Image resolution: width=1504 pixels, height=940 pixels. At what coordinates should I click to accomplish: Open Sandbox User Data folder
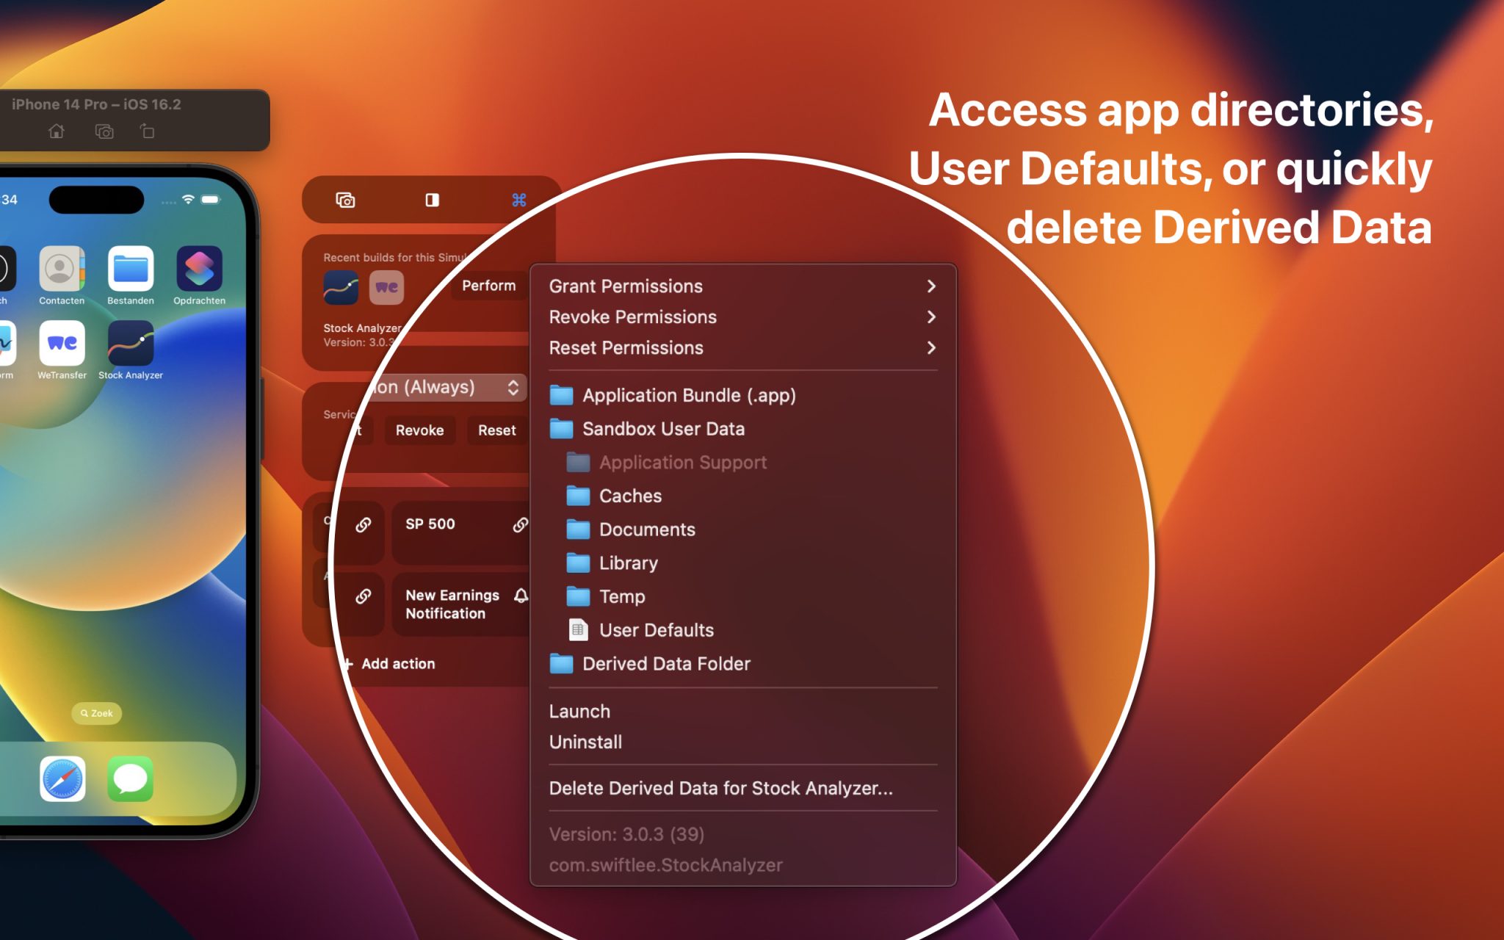click(743, 429)
